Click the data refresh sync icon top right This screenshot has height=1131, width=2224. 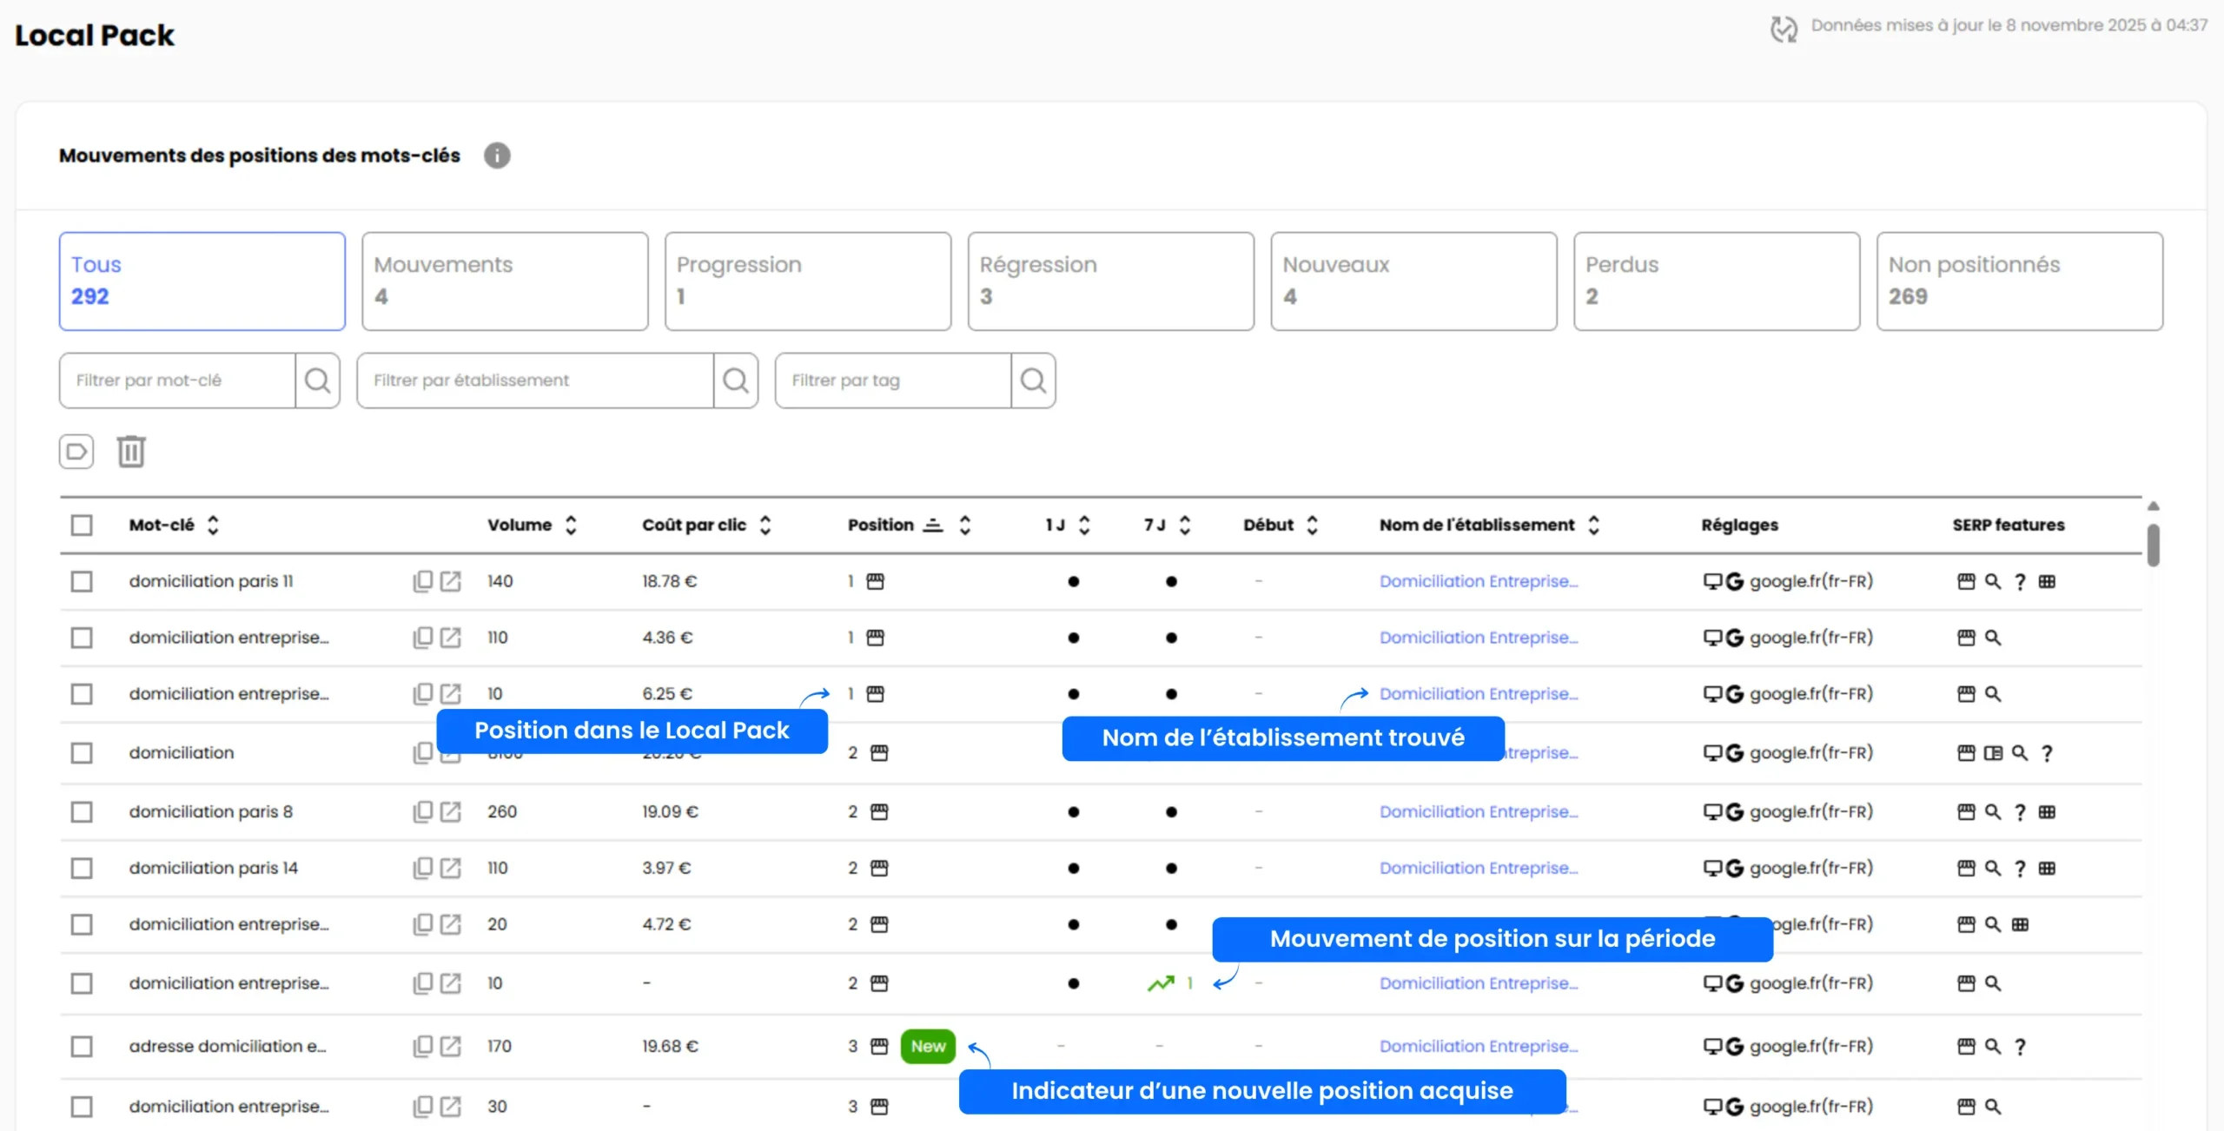(1784, 27)
